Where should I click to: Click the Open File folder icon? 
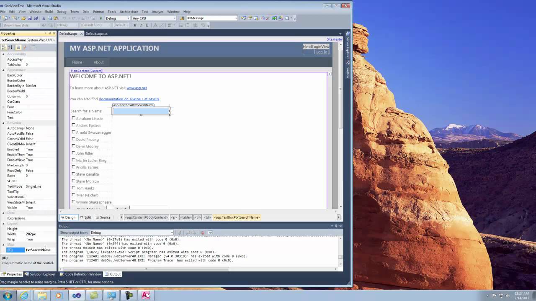(x=23, y=18)
